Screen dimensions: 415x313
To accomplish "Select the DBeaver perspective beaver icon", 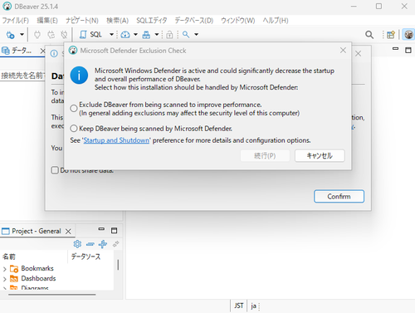I will 408,35.
